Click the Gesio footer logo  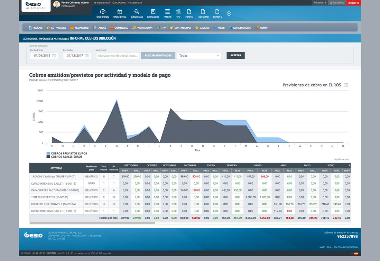[x=33, y=235]
